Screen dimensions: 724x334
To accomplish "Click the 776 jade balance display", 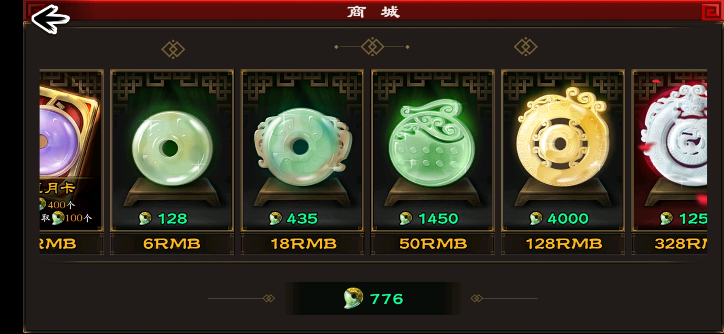I will click(x=373, y=299).
